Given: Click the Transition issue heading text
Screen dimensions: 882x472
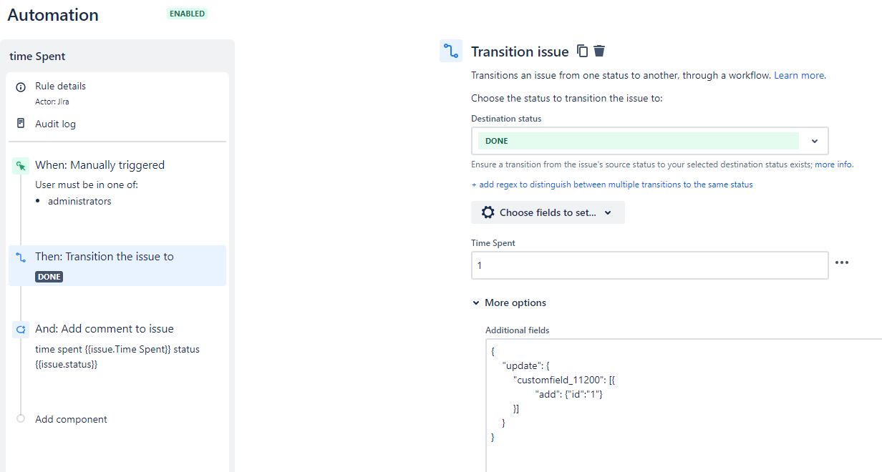Looking at the screenshot, I should point(520,51).
